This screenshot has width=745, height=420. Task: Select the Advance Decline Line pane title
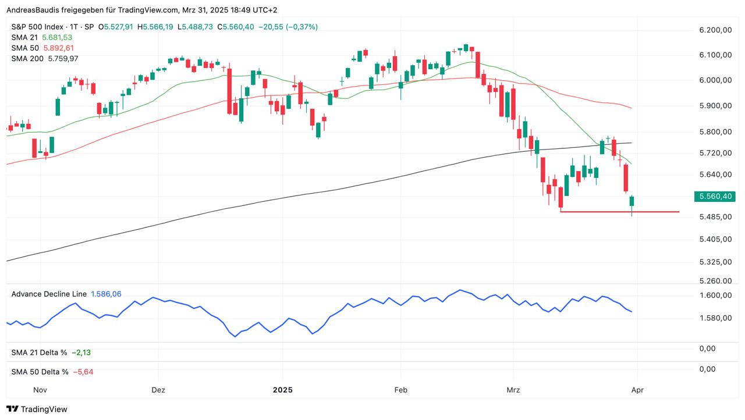pos(49,294)
